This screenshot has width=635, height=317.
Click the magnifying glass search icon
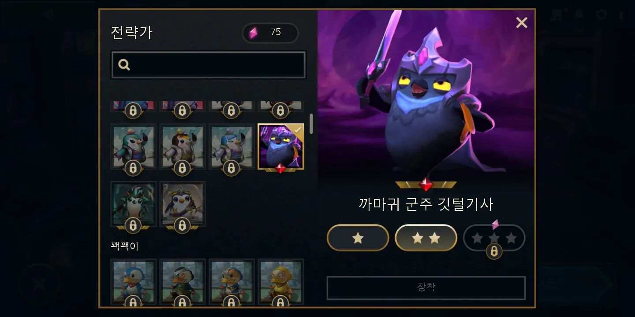point(124,65)
